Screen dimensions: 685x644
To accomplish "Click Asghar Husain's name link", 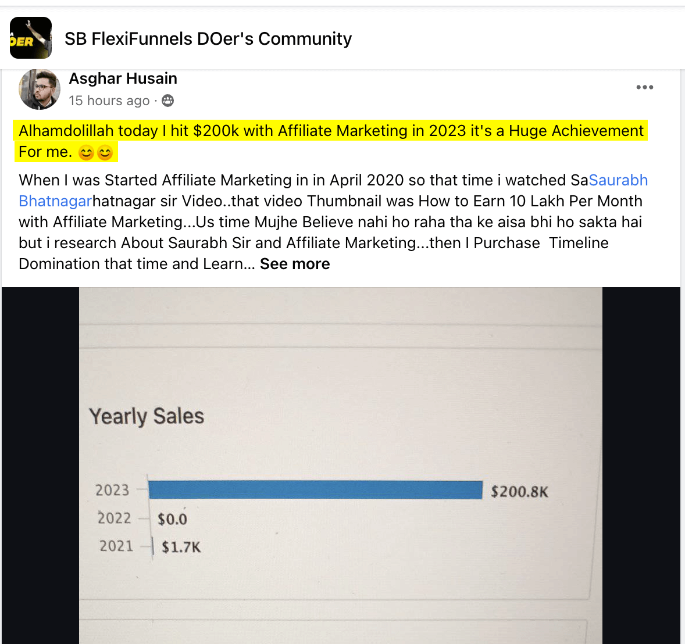I will click(123, 78).
